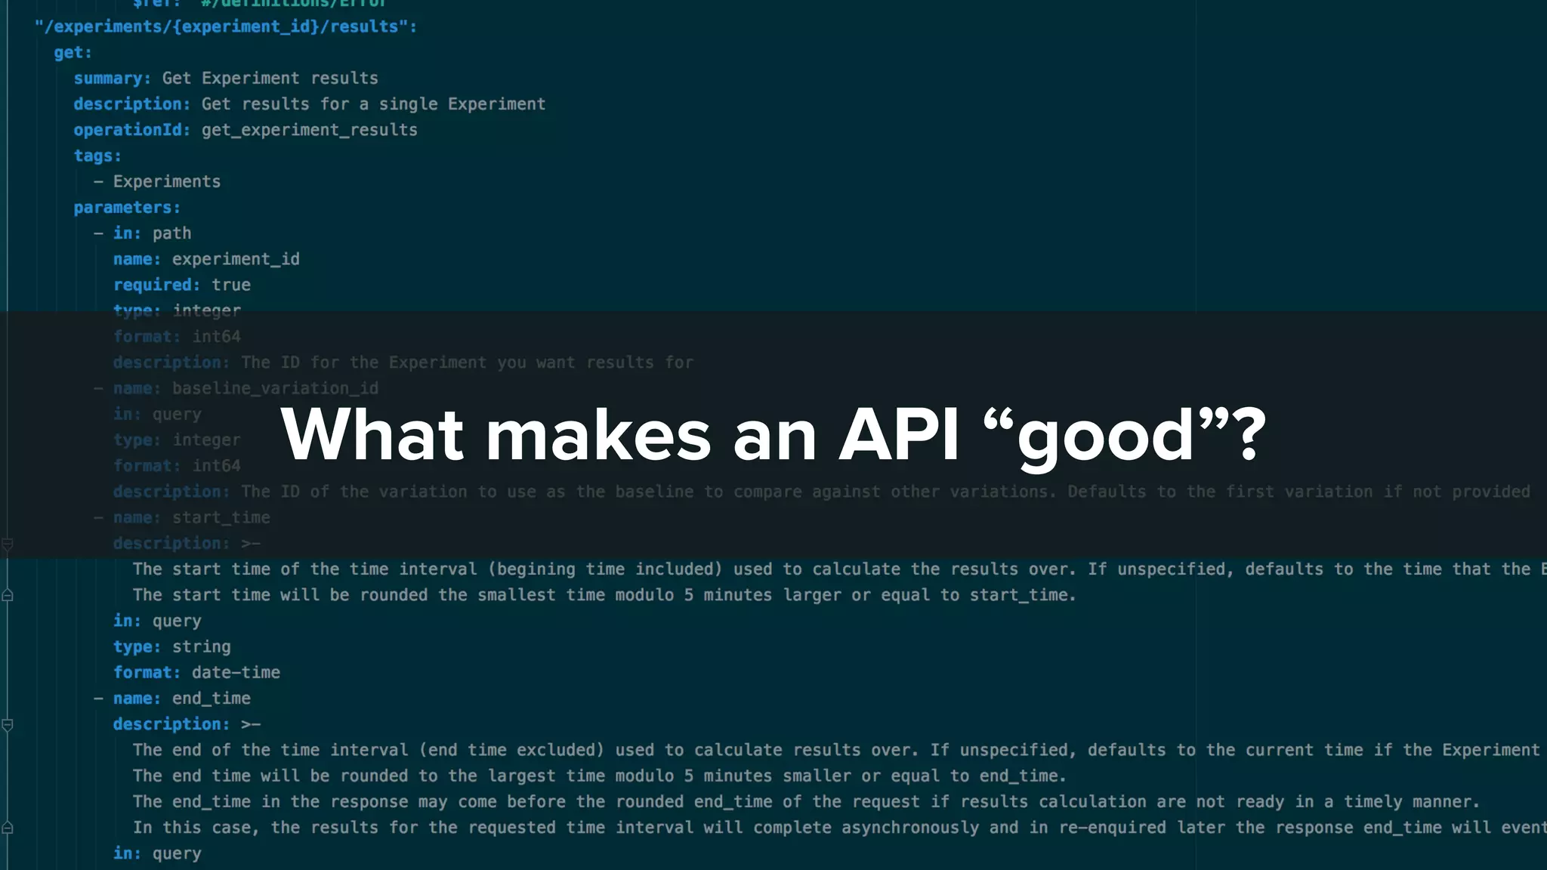1547x870 pixels.
Task: Click the 'tags:' key
Action: pyautogui.click(x=97, y=156)
